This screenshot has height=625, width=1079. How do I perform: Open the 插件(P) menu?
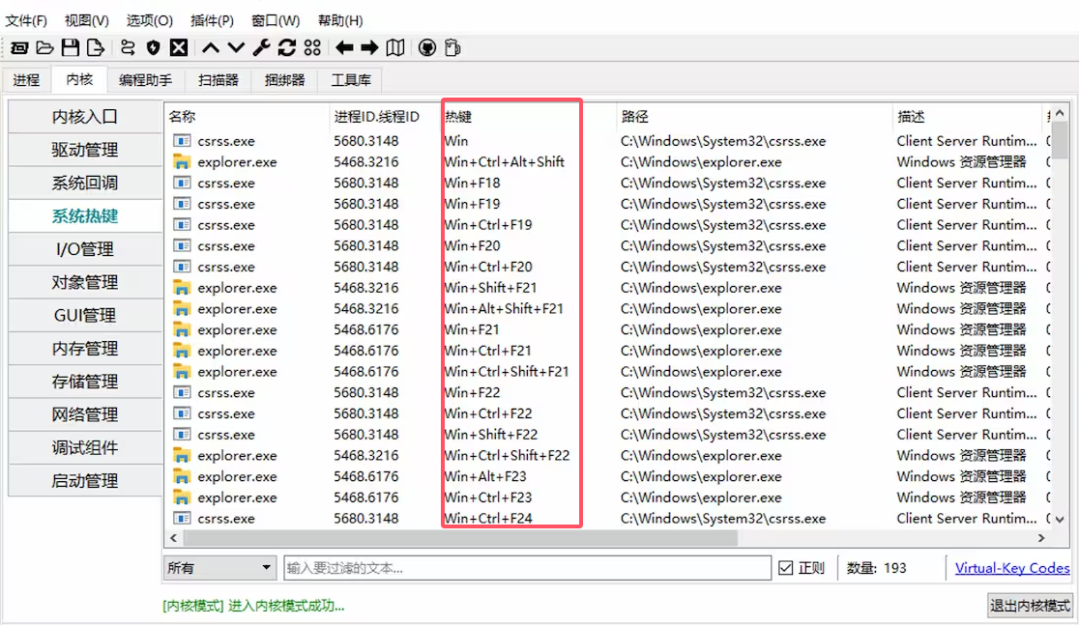click(x=212, y=20)
